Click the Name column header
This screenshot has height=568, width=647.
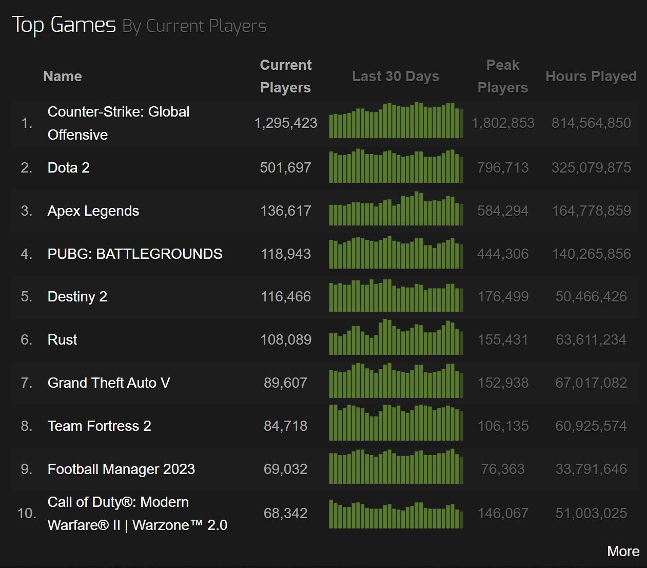[63, 76]
